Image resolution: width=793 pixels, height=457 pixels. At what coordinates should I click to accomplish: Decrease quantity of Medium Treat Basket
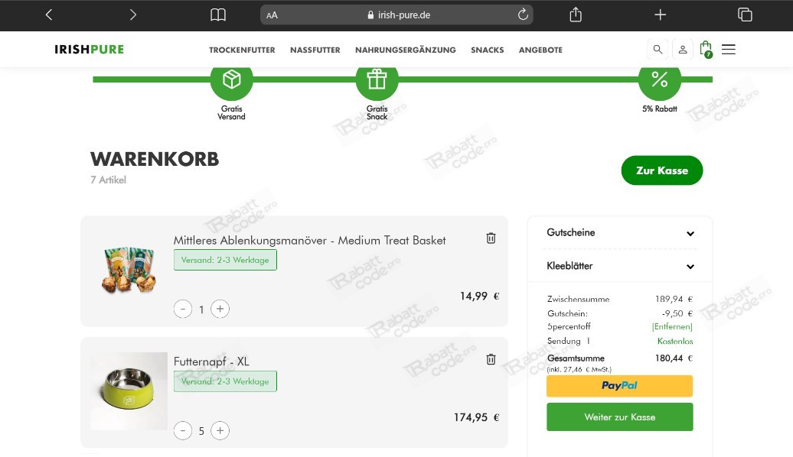(x=183, y=309)
